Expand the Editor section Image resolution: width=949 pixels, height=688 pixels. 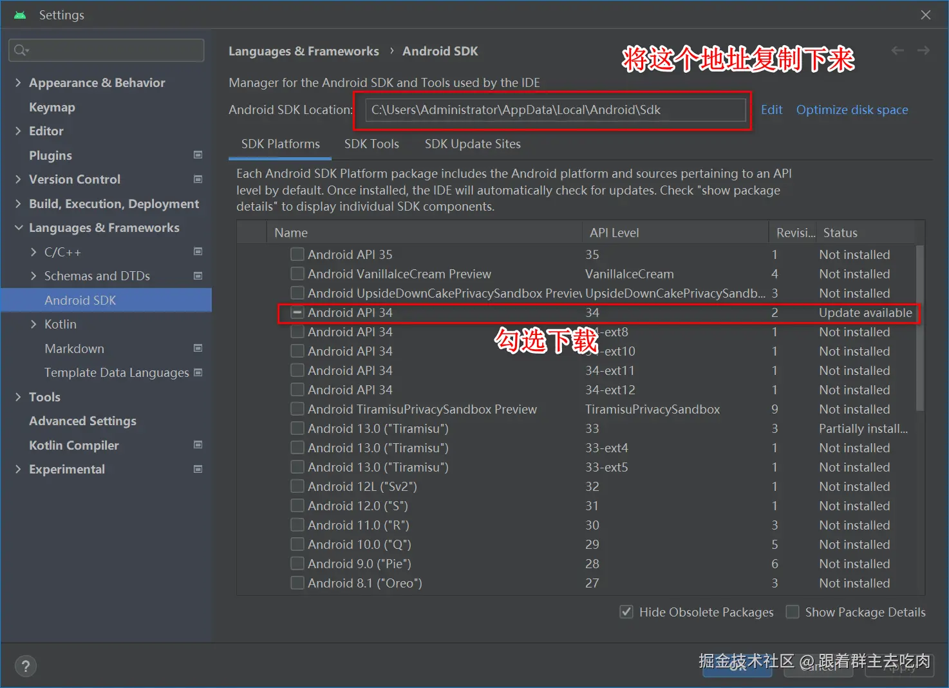18,131
